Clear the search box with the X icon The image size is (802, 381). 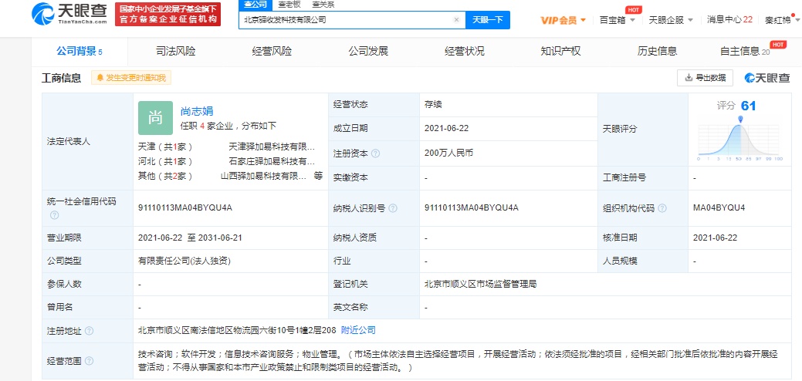pyautogui.click(x=456, y=20)
